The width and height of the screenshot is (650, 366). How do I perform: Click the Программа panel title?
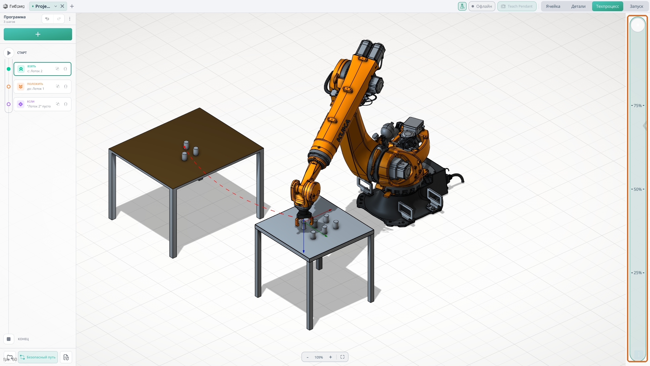(x=15, y=17)
